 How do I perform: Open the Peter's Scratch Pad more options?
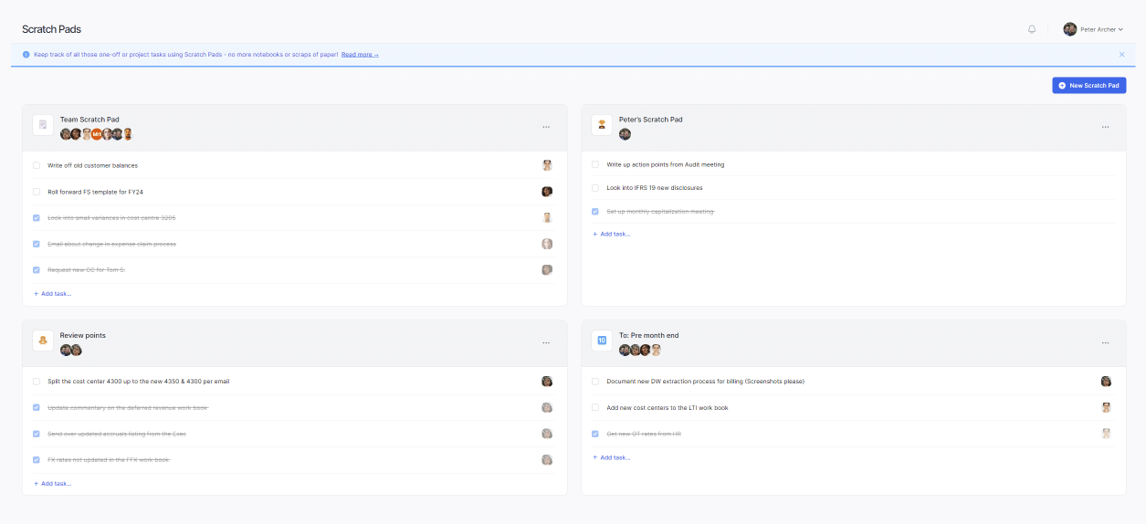(x=1105, y=127)
